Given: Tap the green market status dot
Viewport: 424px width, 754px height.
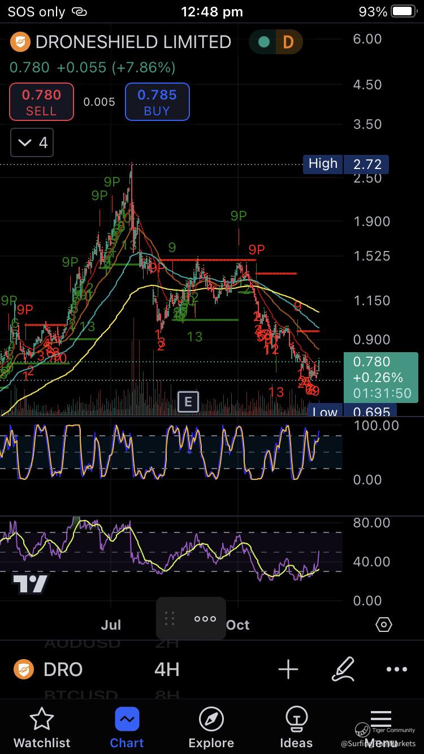Looking at the screenshot, I should point(263,42).
